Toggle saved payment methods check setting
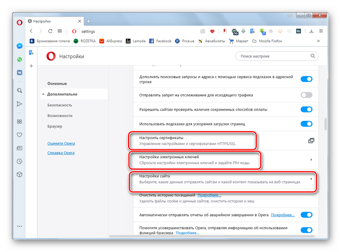 306,109
